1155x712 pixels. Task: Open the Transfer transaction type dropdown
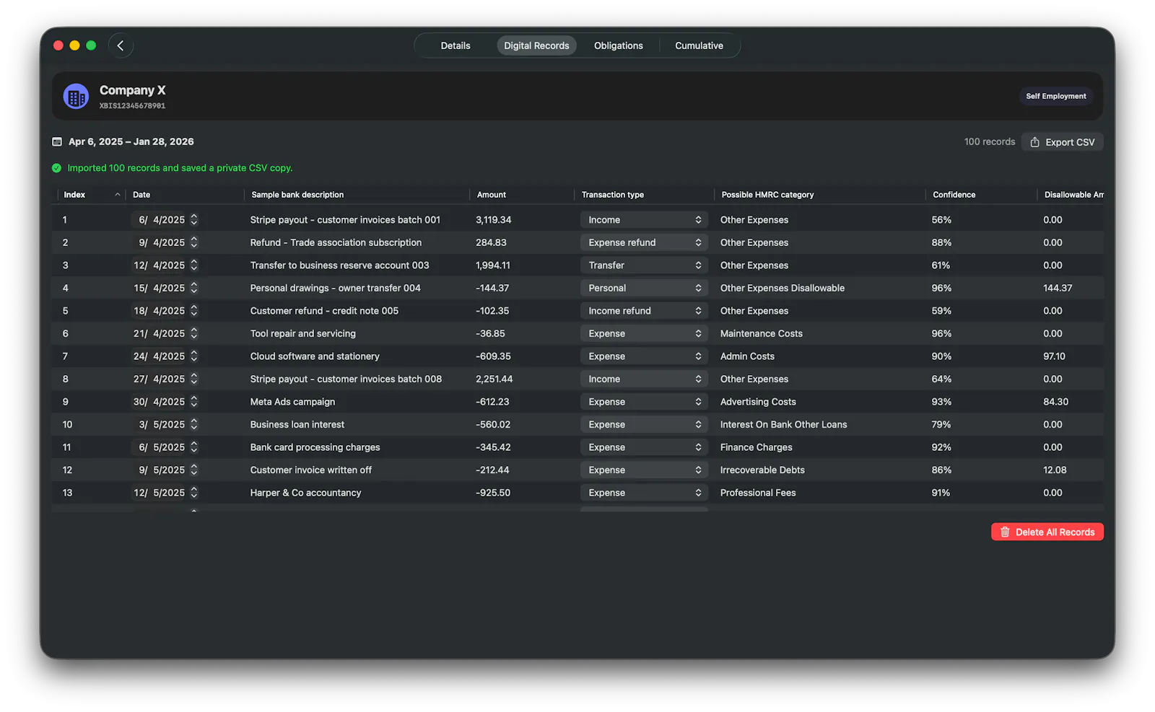(x=644, y=265)
